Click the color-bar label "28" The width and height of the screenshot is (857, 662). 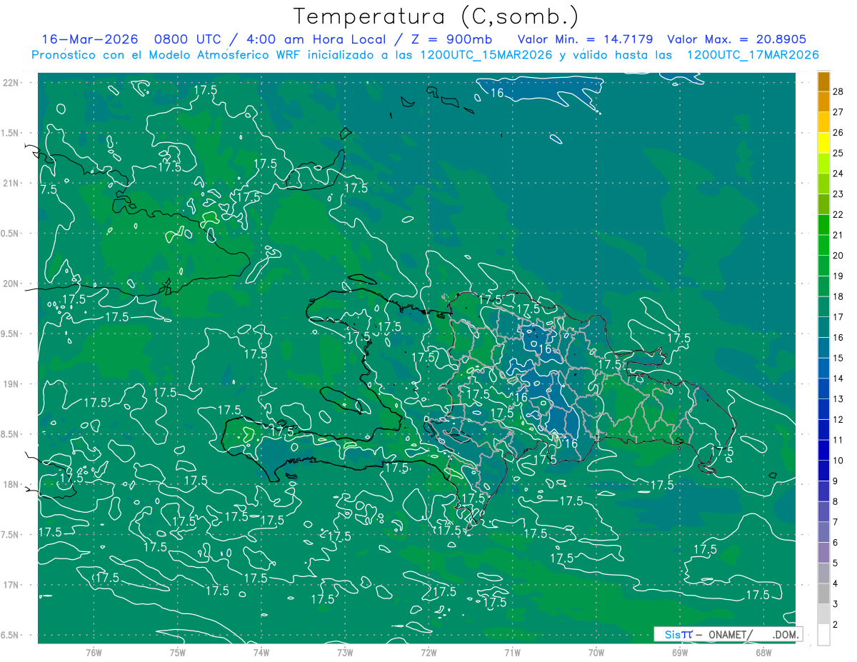[x=839, y=91]
